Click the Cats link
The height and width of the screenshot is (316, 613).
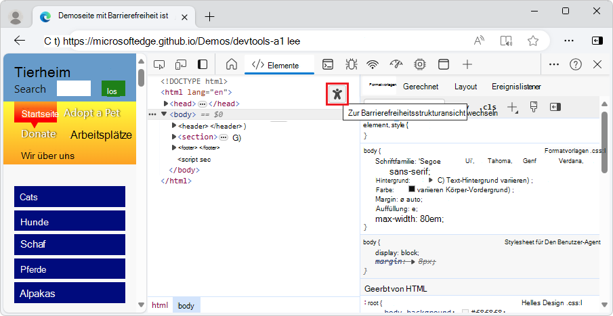pos(70,196)
